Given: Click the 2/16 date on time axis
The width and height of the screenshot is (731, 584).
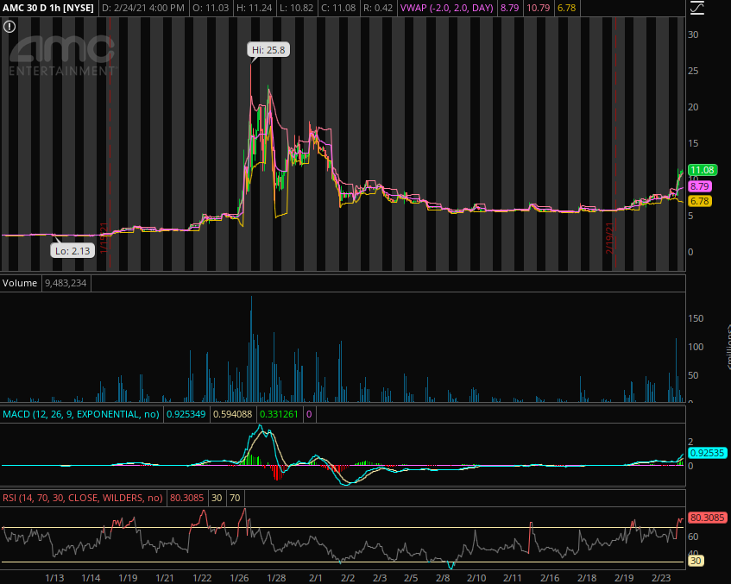Looking at the screenshot, I should click(550, 578).
